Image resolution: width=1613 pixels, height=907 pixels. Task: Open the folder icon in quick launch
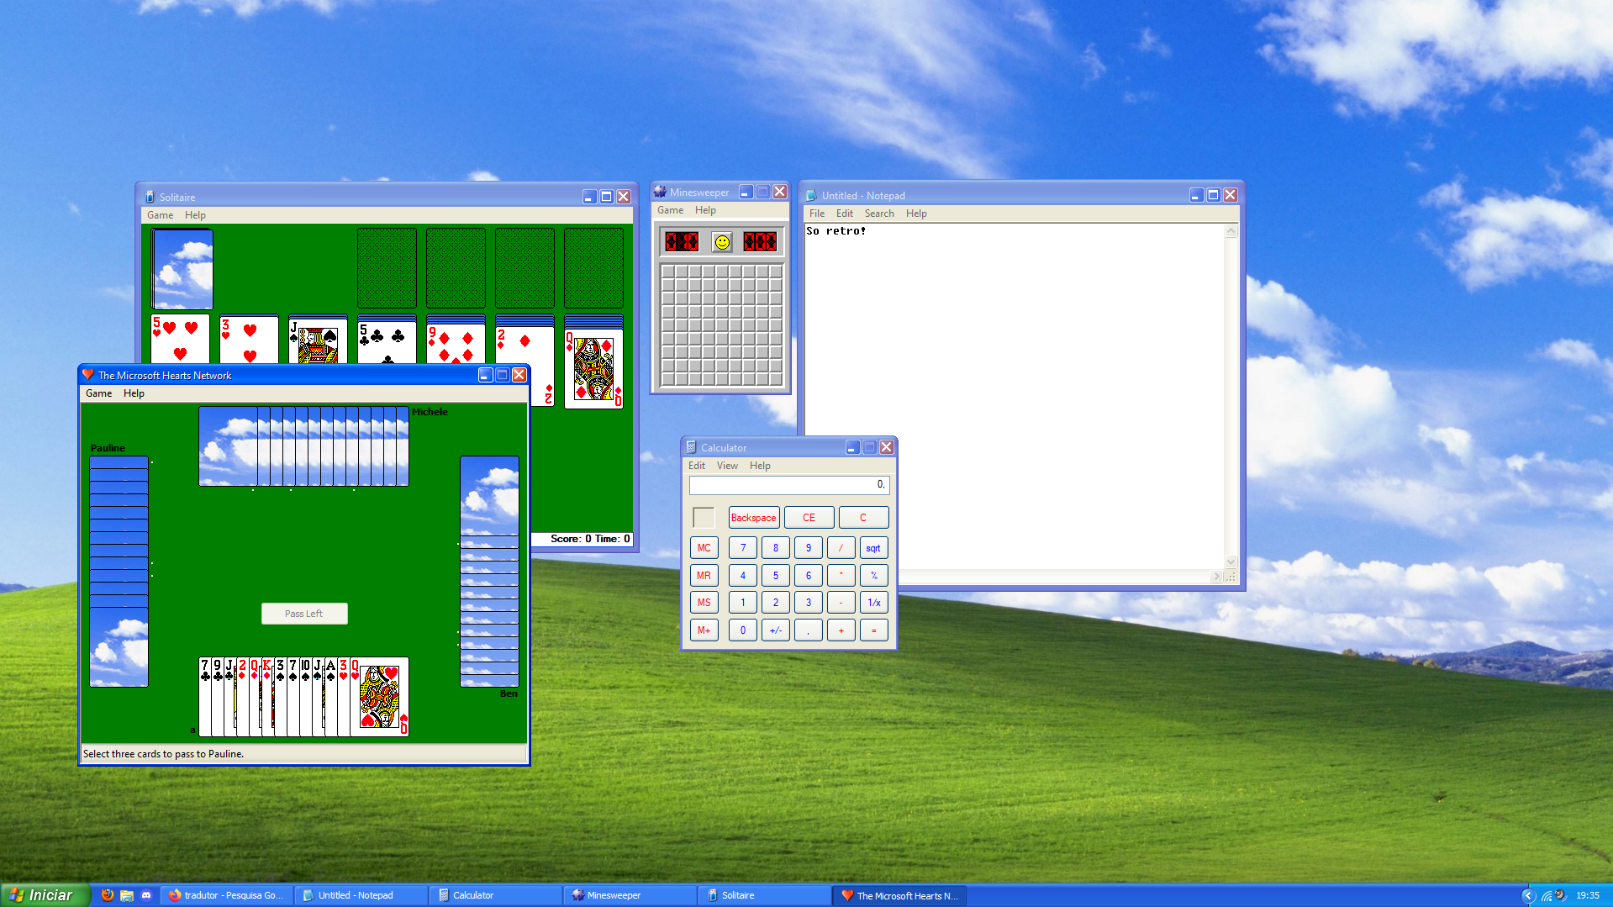[127, 895]
